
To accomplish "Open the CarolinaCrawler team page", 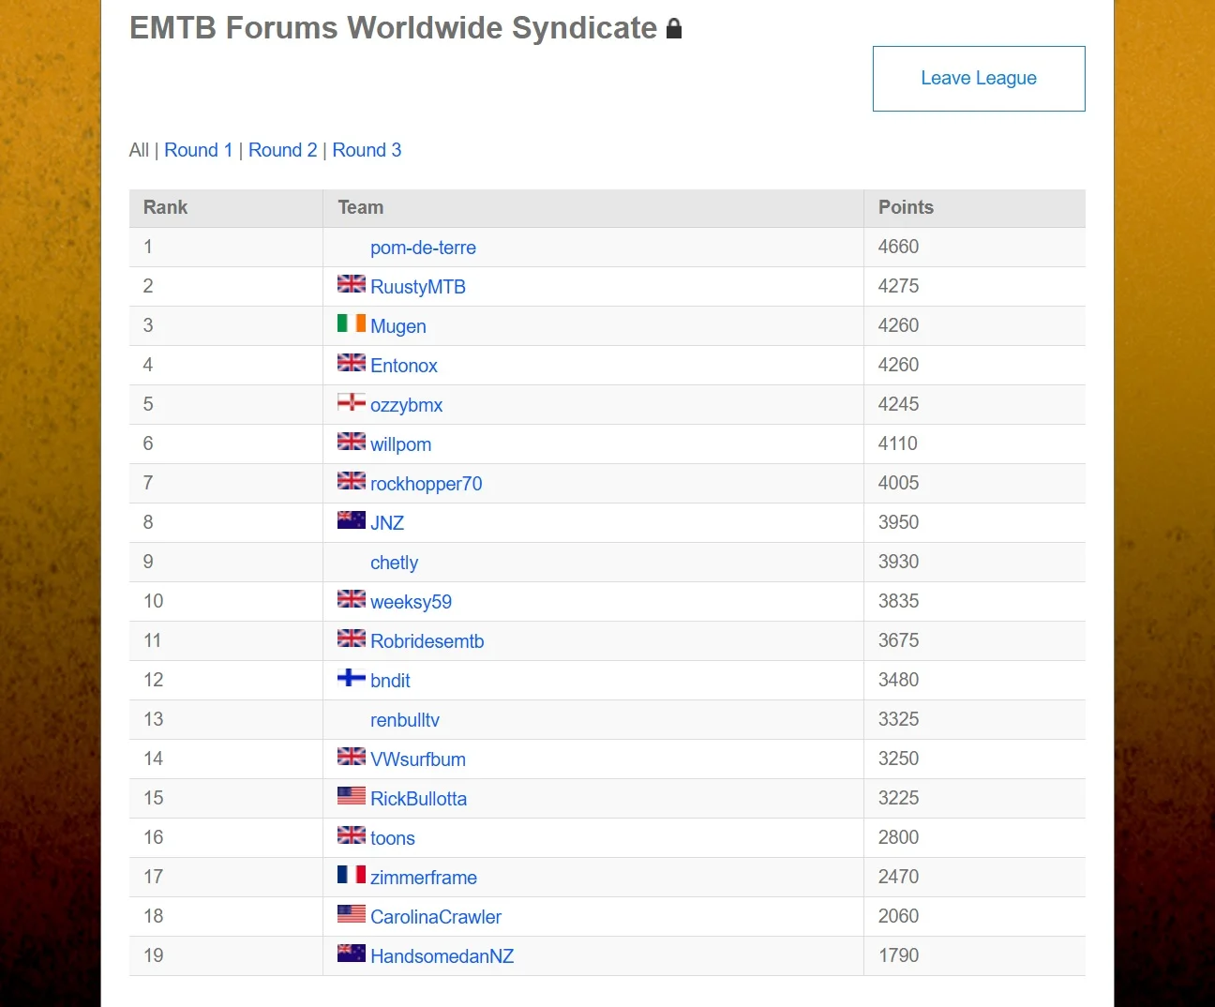I will [436, 917].
